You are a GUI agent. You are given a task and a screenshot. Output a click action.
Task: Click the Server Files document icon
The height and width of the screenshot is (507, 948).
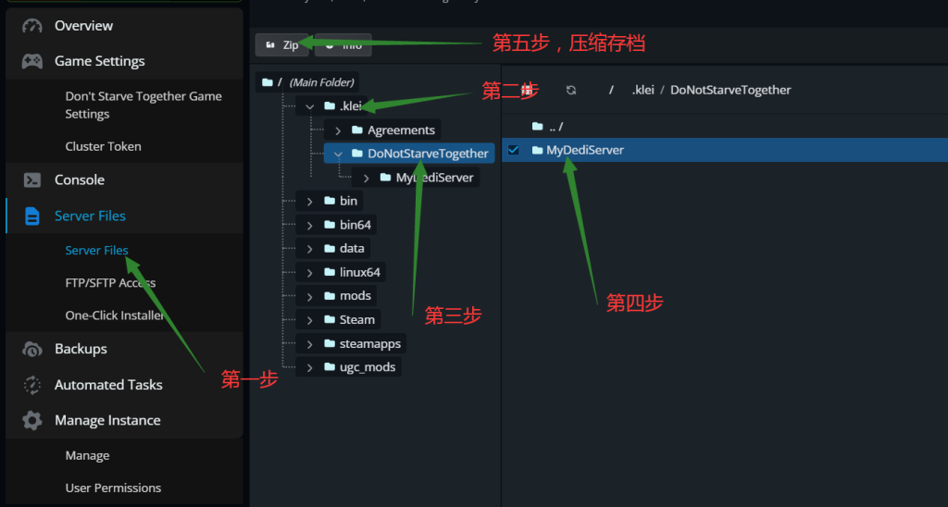click(x=32, y=216)
